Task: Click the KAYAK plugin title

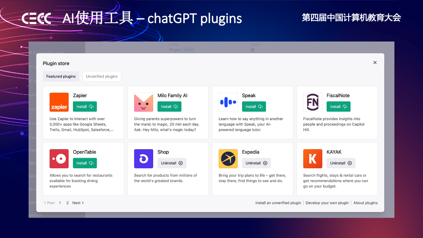Action: click(334, 152)
